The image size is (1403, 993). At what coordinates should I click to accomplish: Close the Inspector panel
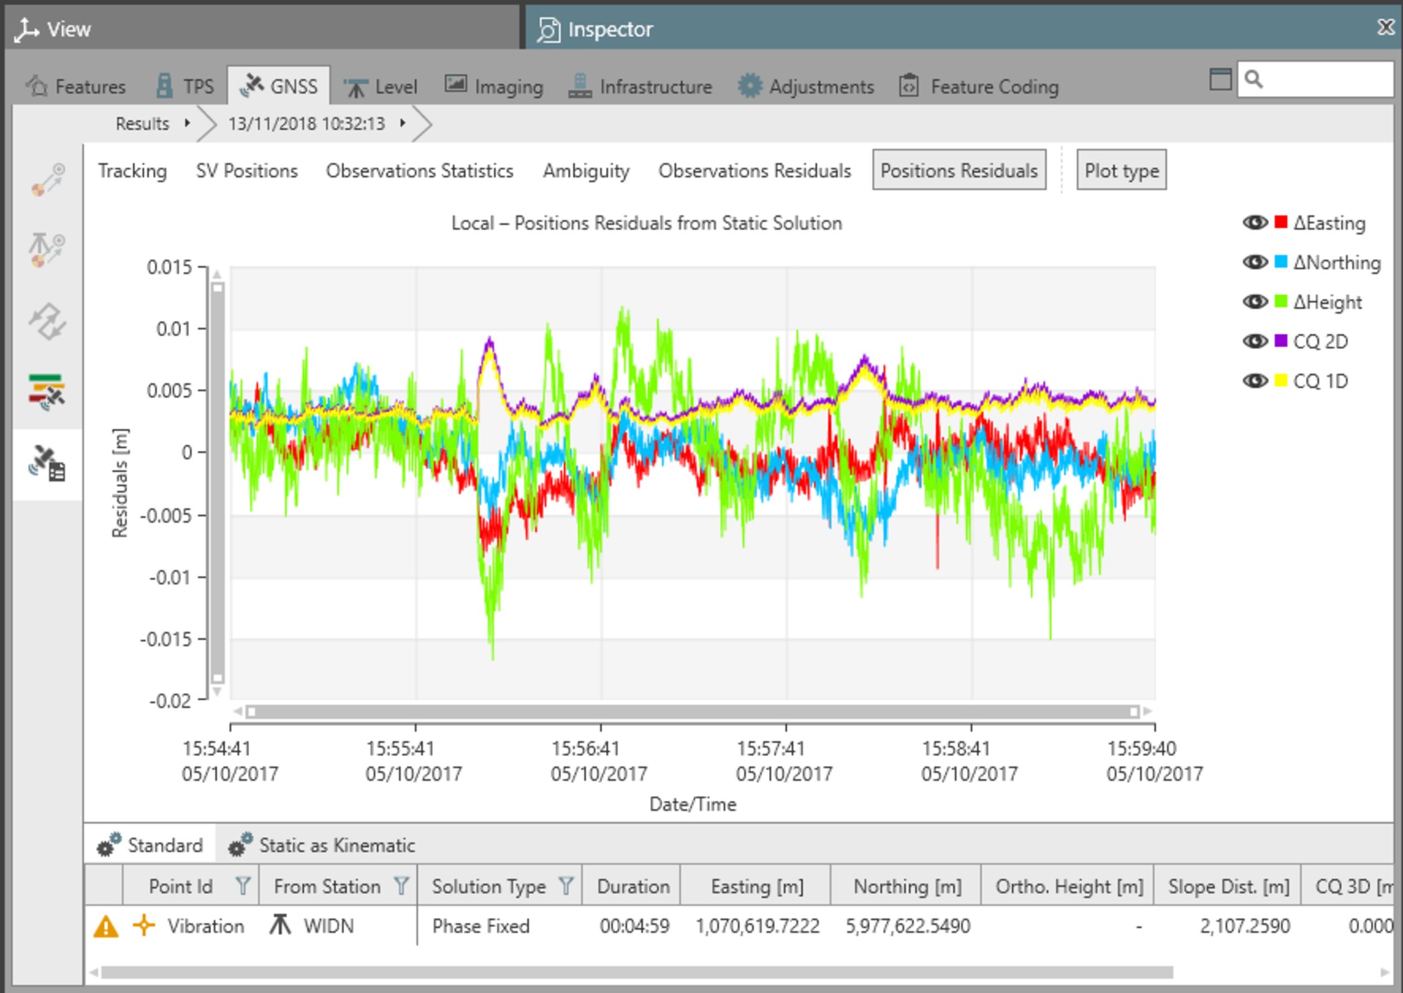pyautogui.click(x=1386, y=27)
